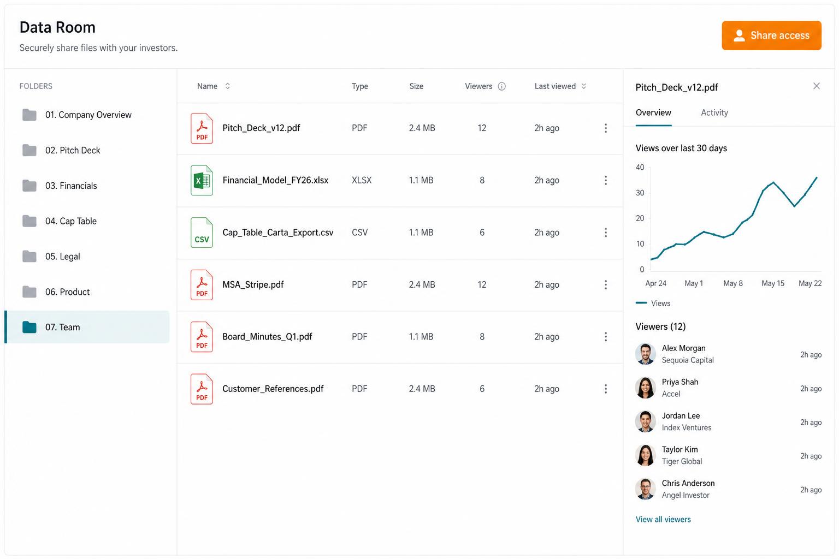This screenshot has width=839, height=559.
Task: Close the Pitch_Deck_v12.pdf details panel
Action: tap(817, 86)
